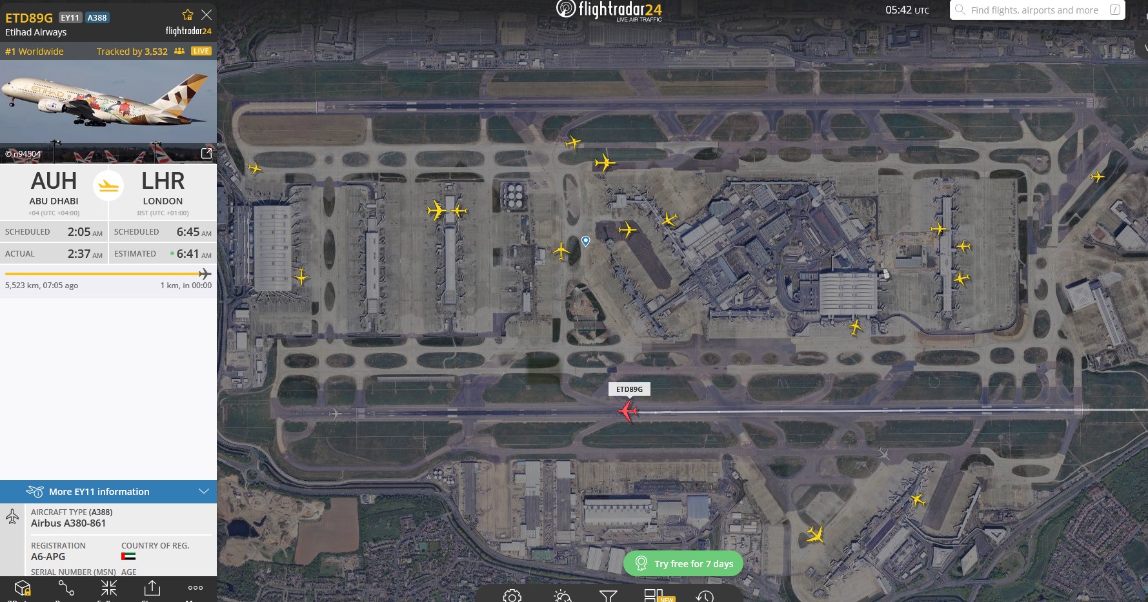Click the Find flights search field
Viewport: 1148px width, 602px height.
coord(1038,10)
